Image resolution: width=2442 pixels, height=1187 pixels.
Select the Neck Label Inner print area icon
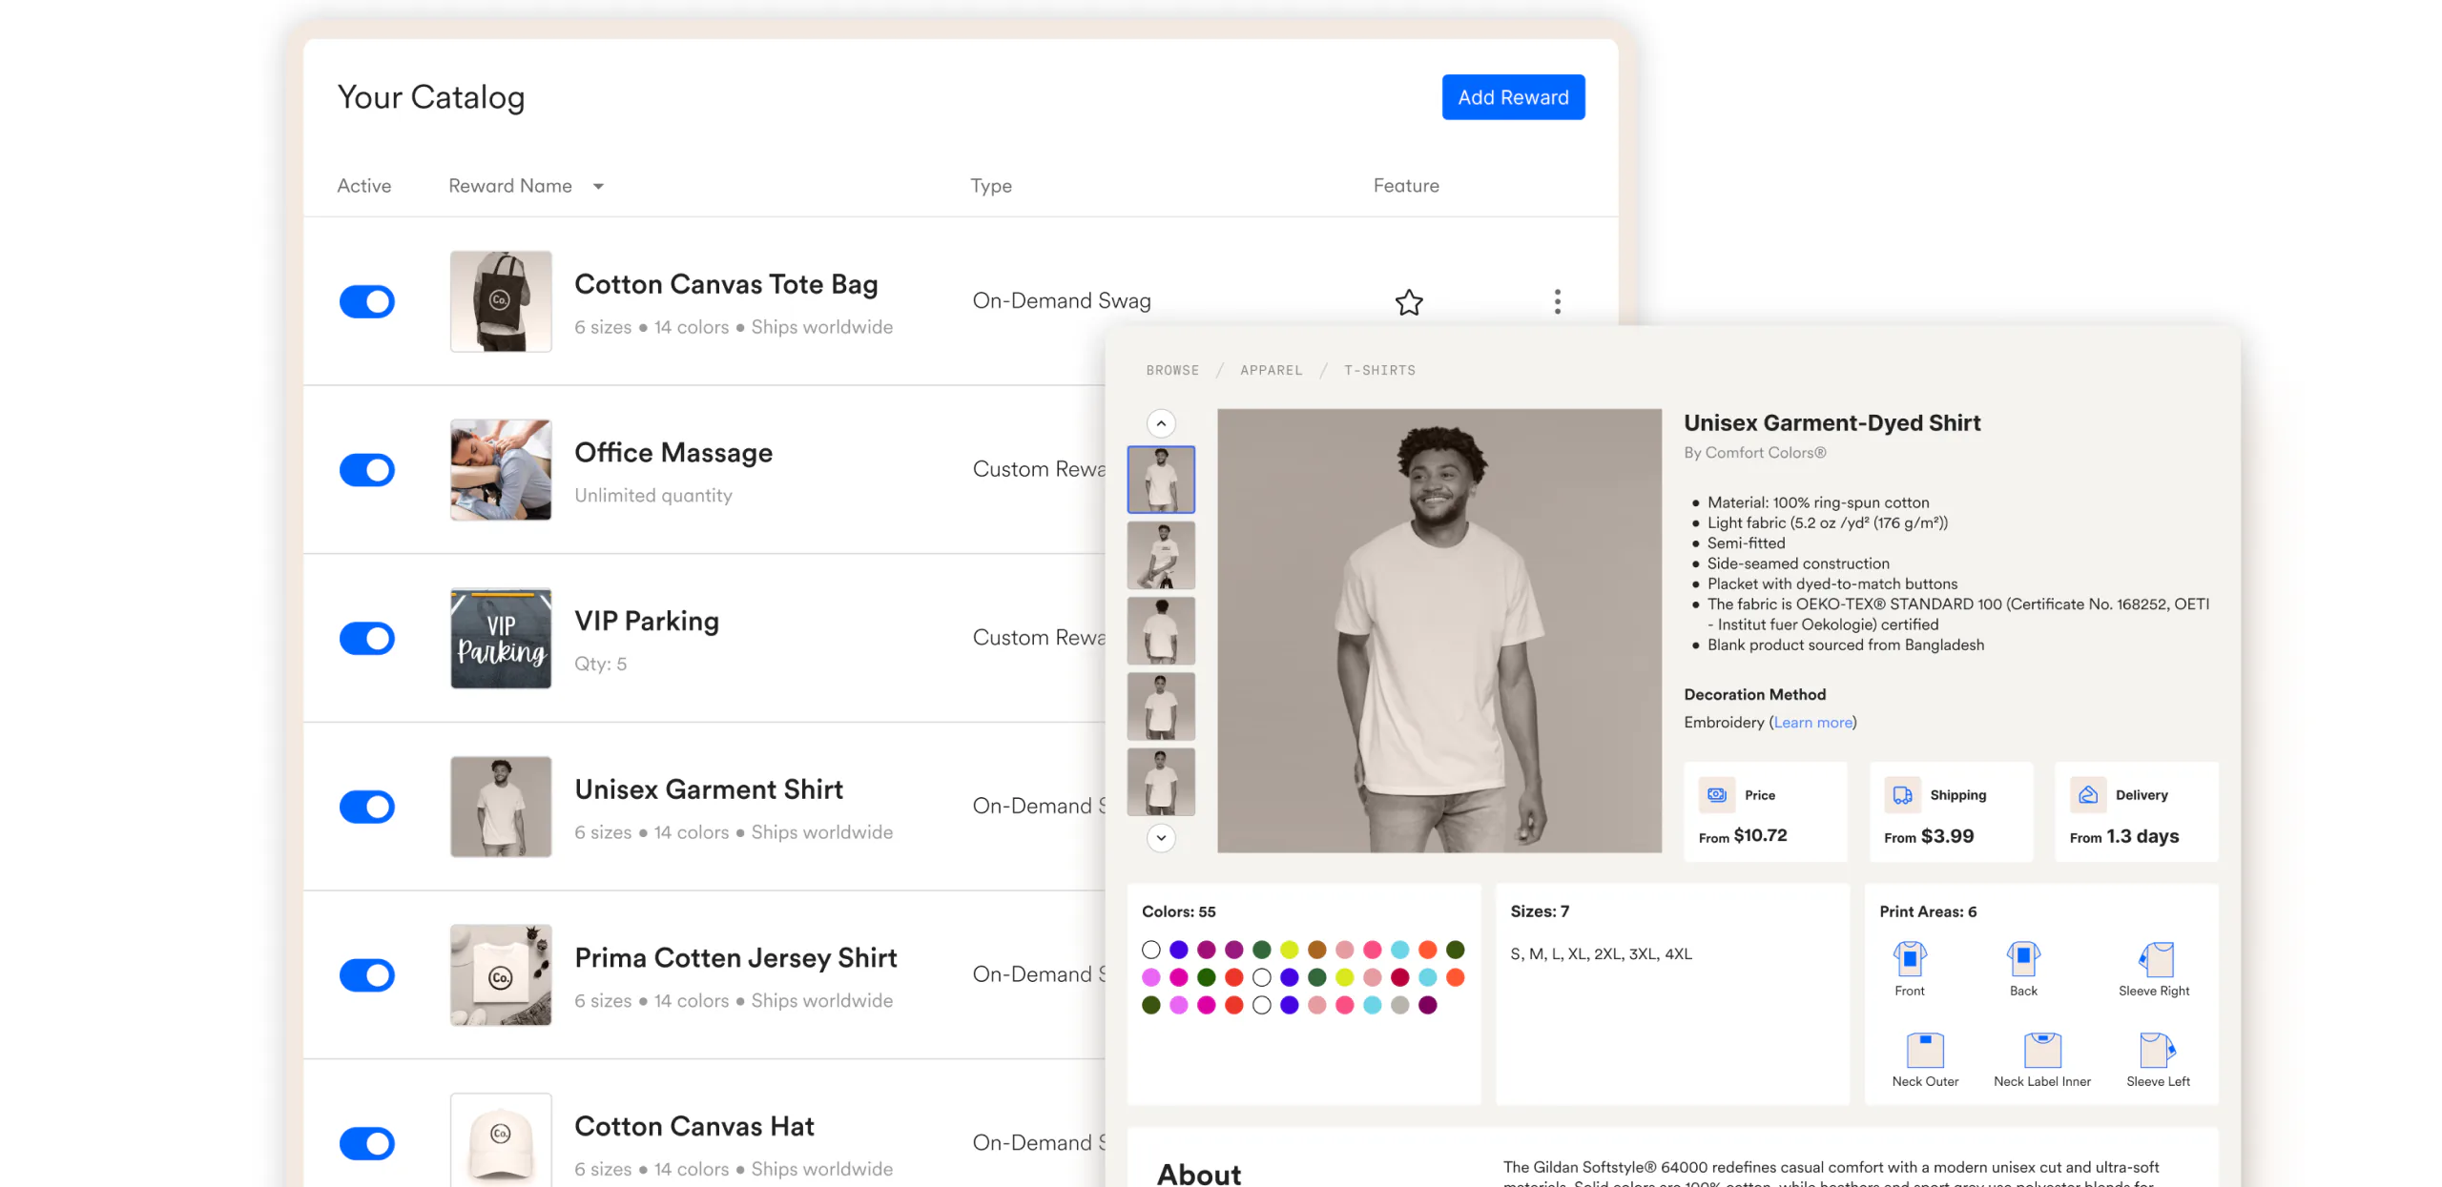pyautogui.click(x=2041, y=1050)
